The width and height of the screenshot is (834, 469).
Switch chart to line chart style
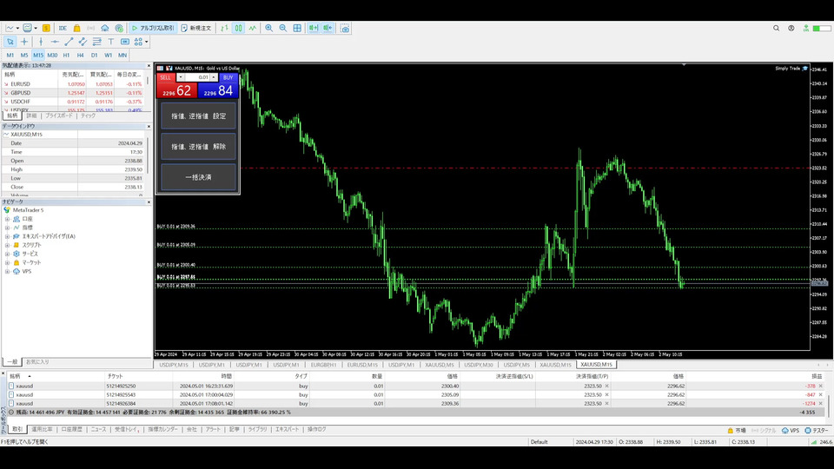click(x=252, y=28)
